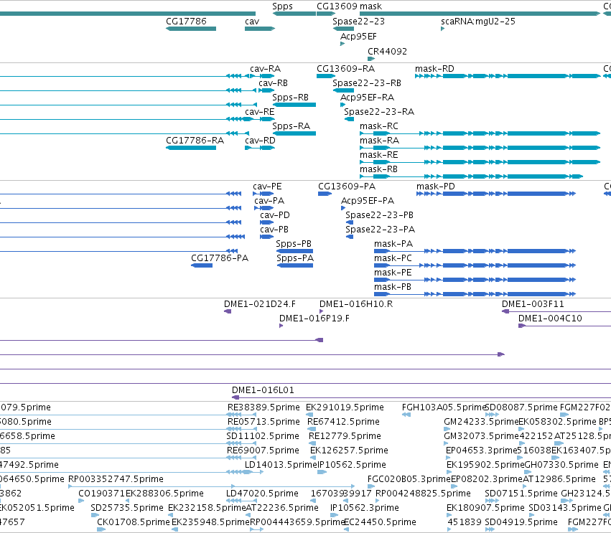Click the DME1-003F11 clone

click(556, 311)
